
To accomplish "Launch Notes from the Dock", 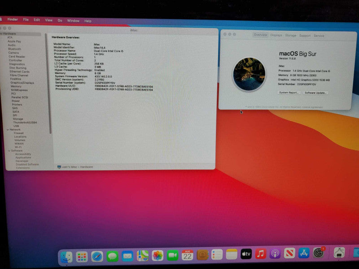I will pyautogui.click(x=232, y=254).
